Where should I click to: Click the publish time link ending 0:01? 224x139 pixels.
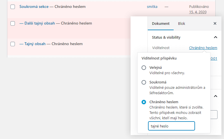tap(214, 59)
